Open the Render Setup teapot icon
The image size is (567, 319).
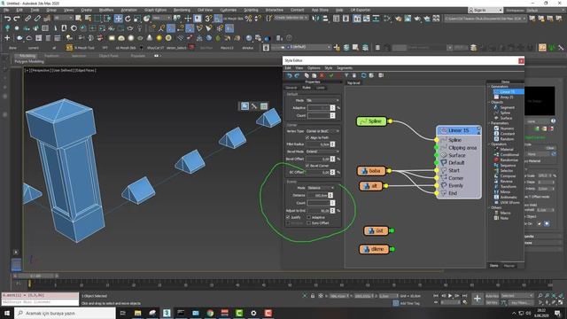[x=398, y=19]
